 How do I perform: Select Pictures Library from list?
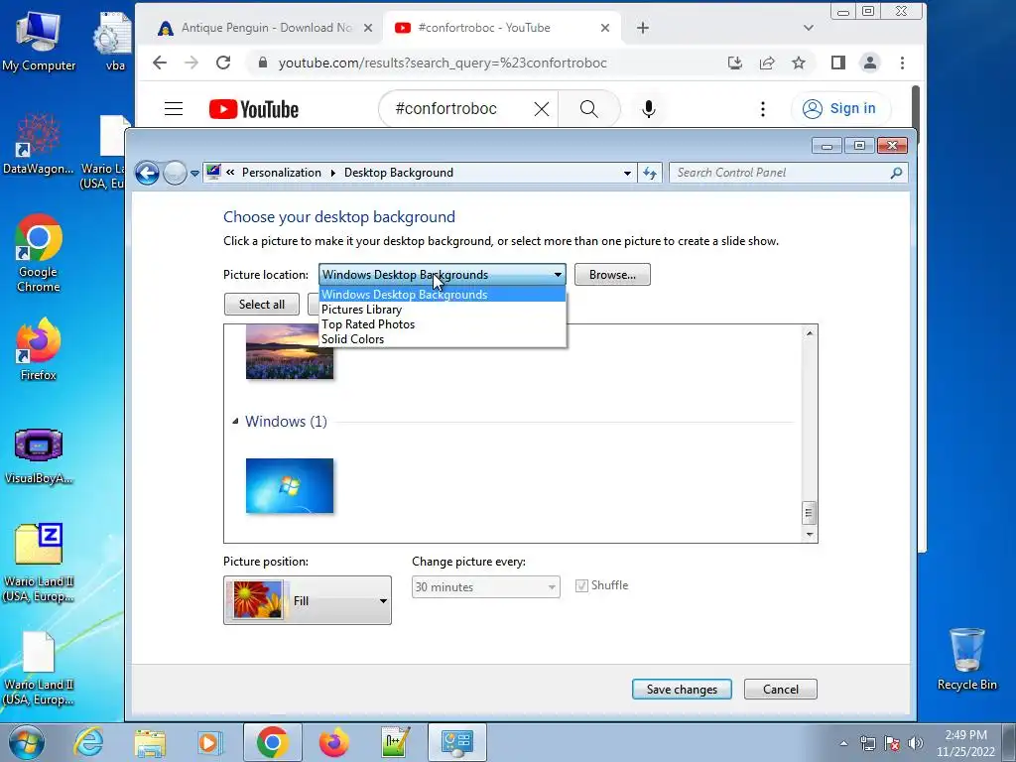443,310
